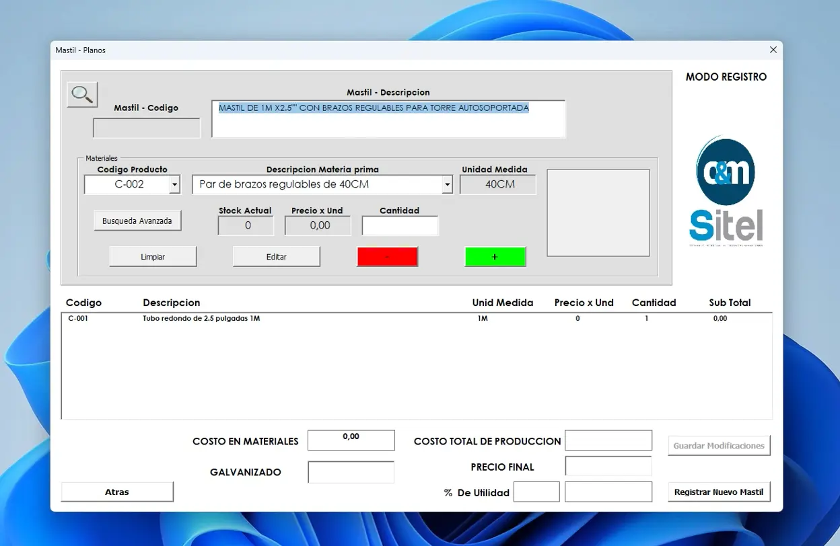Click the Registrar Nuevo Mastil button

coord(719,492)
